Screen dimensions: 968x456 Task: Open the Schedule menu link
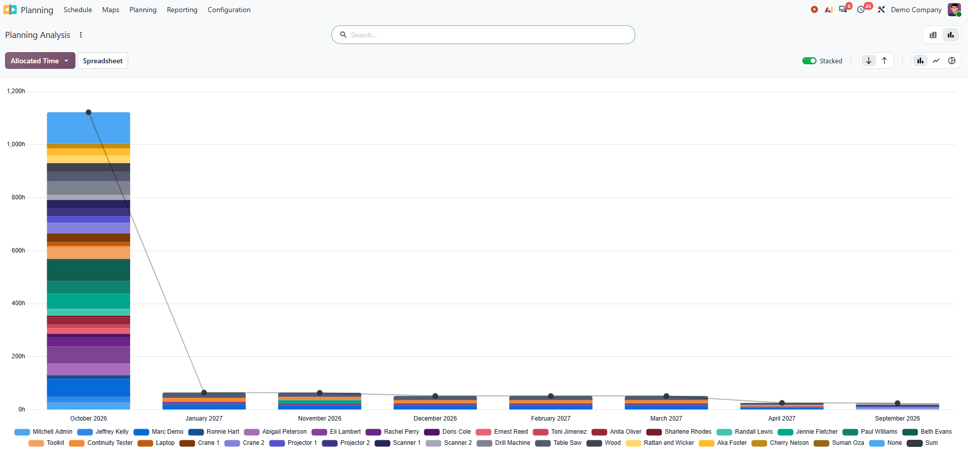(x=78, y=10)
